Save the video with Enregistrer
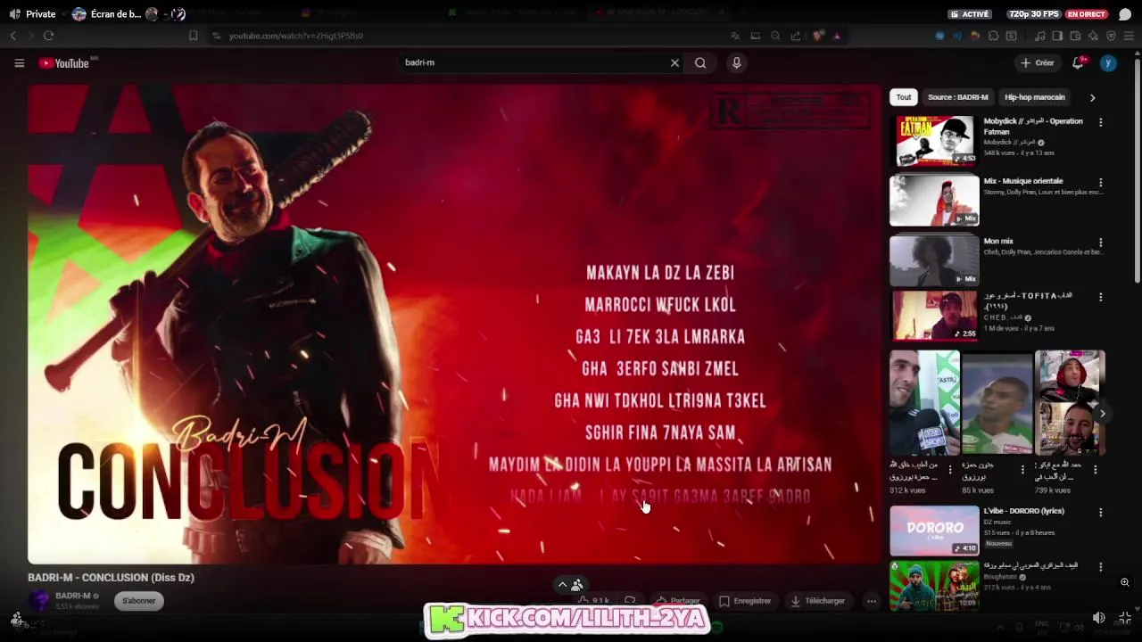Screen dimensions: 1142x642 [x=745, y=601]
